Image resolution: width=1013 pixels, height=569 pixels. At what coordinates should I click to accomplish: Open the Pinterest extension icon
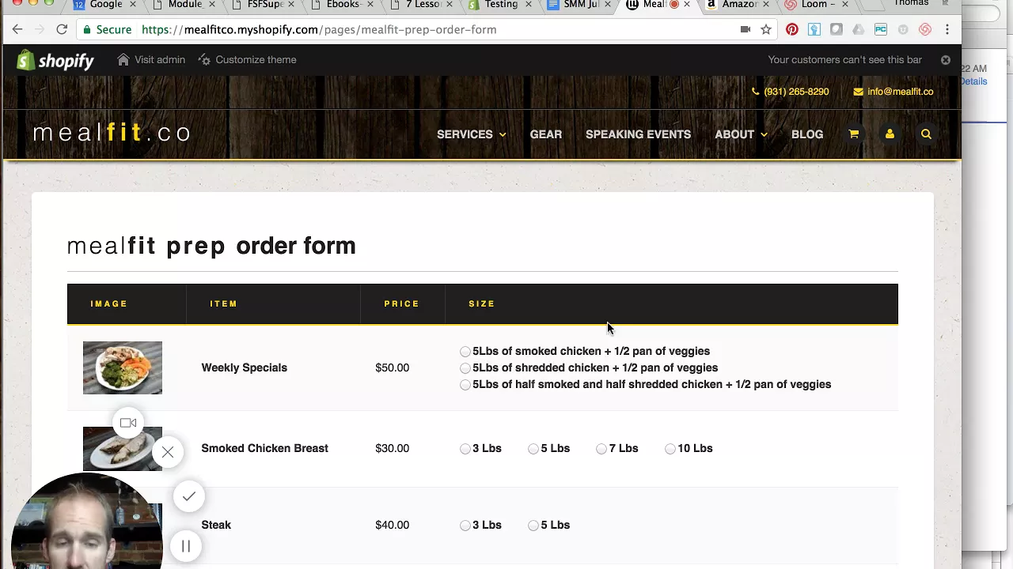click(x=792, y=29)
